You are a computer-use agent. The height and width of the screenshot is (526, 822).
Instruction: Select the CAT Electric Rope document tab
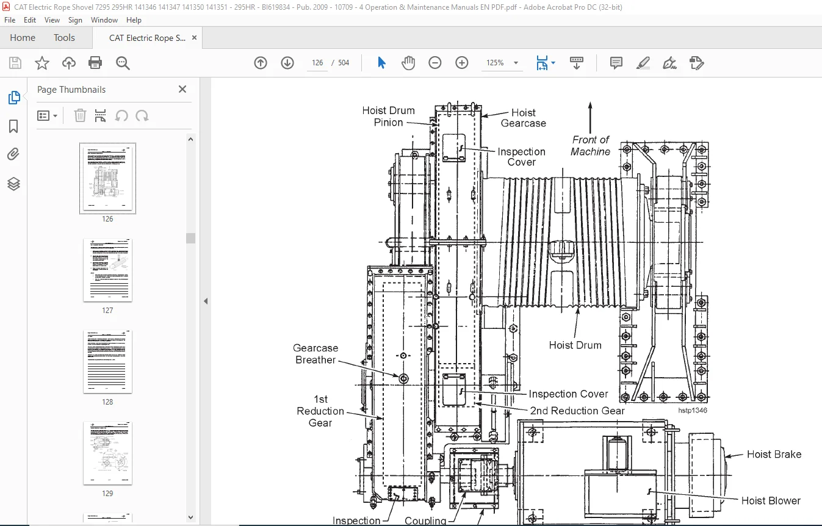pos(147,38)
